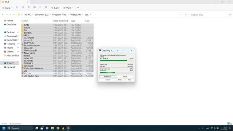Click the Delete trash icon
This screenshot has height=131, width=233.
[x=46, y=7]
